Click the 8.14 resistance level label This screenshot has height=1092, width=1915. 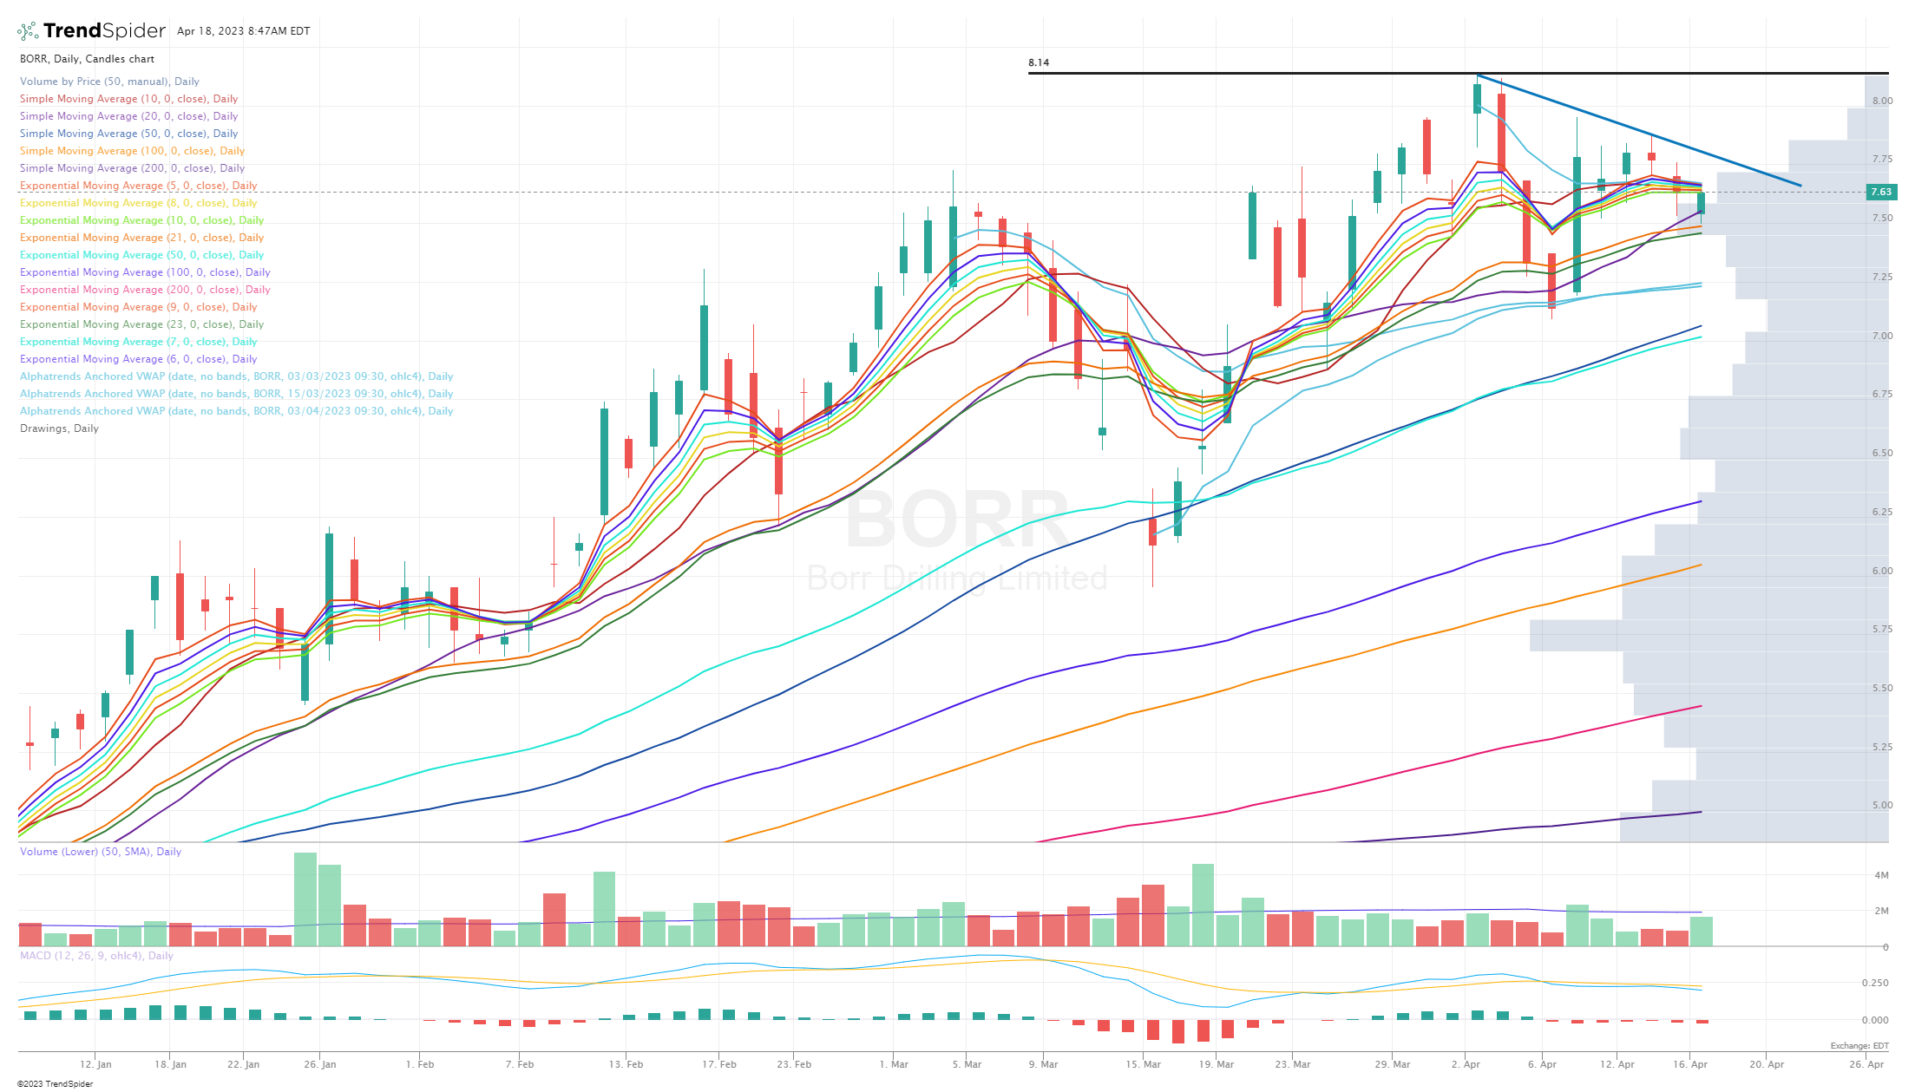(1038, 62)
